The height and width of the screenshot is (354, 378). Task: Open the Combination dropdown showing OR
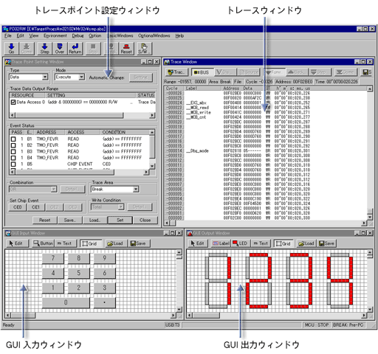click(x=54, y=190)
